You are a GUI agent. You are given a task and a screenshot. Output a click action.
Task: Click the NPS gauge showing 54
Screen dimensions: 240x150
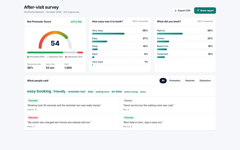point(55,40)
